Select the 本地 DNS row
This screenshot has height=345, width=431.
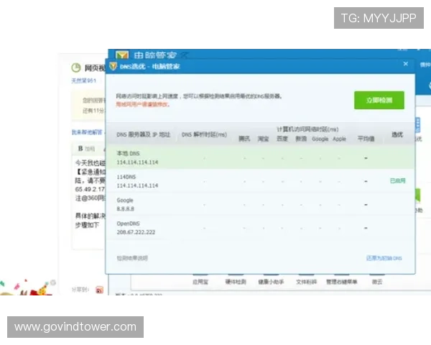[260, 157]
